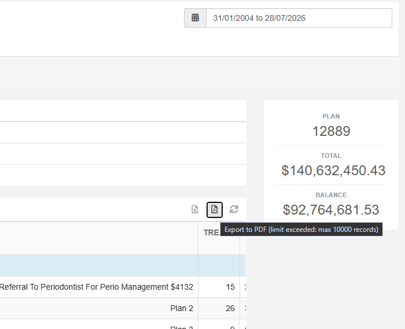405x329 pixels.
Task: Click the Export to PDF limit tooltip
Action: coord(301,230)
